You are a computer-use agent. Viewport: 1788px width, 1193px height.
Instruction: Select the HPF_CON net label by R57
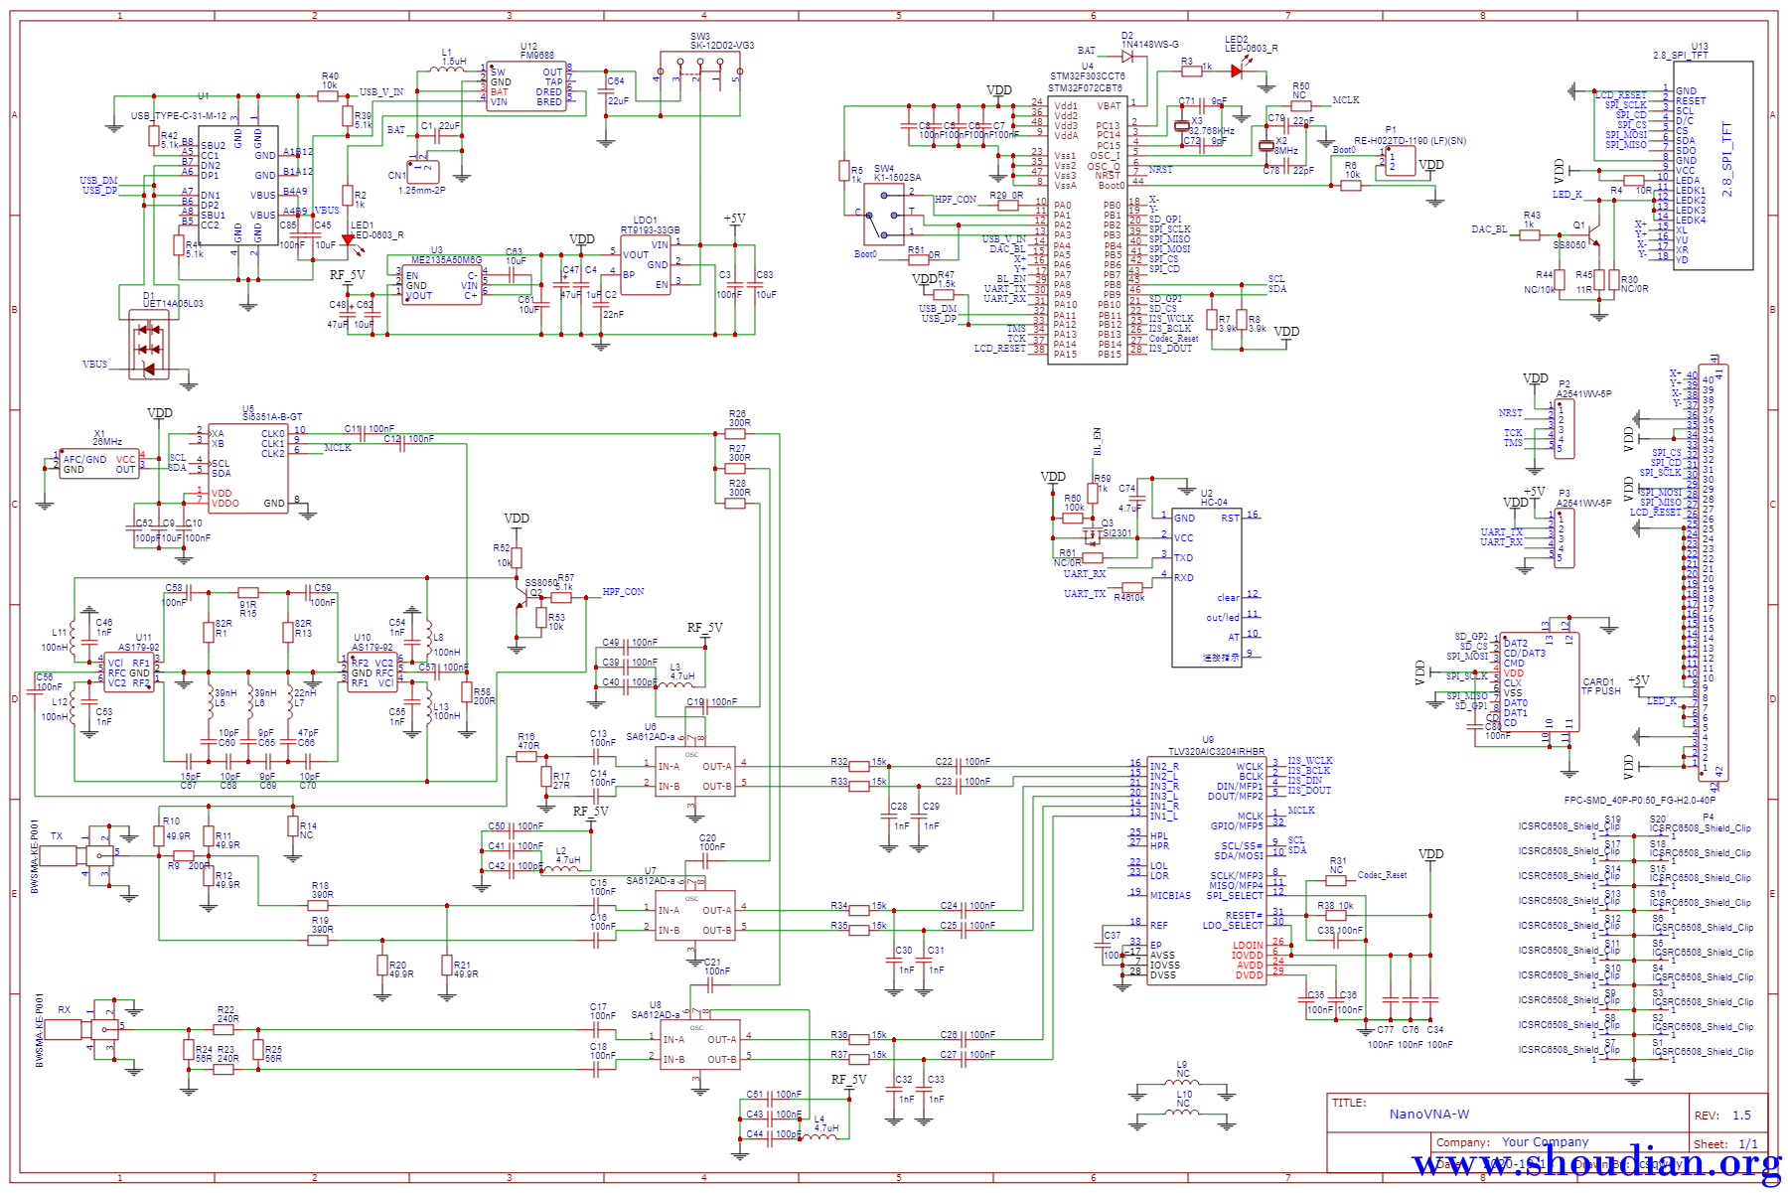[x=623, y=592]
